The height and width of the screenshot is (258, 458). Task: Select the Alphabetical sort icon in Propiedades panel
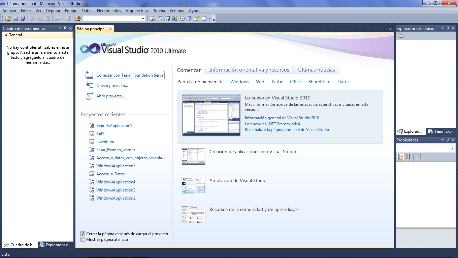pos(408,157)
